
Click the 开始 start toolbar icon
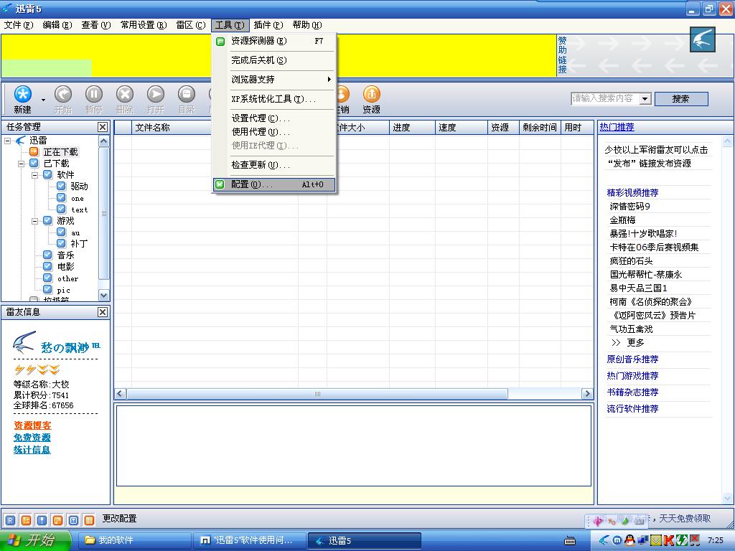point(63,94)
